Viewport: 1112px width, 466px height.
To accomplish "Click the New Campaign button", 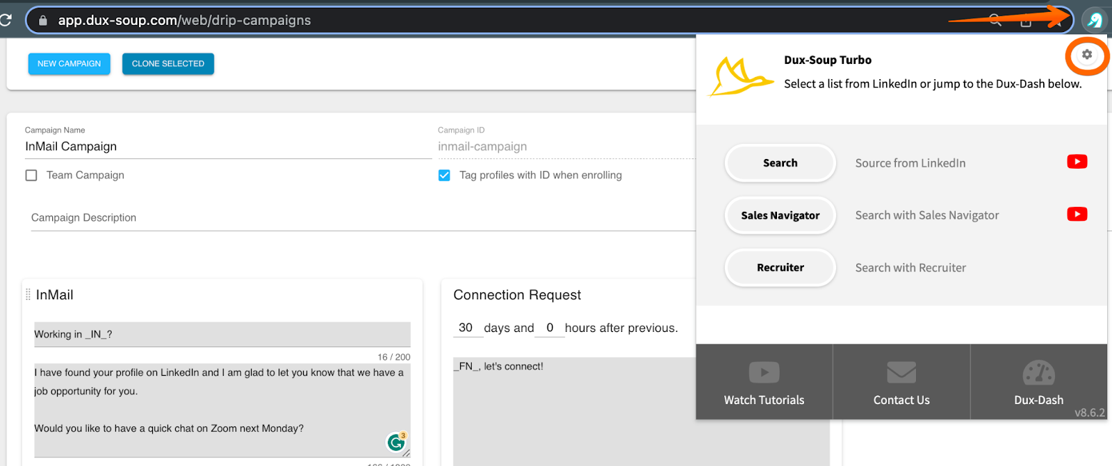I will tap(69, 64).
